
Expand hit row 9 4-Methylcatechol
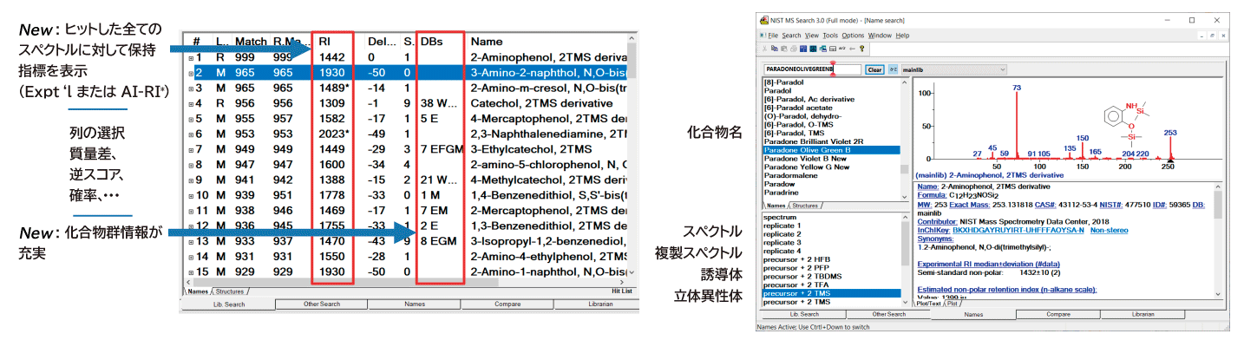tap(191, 180)
